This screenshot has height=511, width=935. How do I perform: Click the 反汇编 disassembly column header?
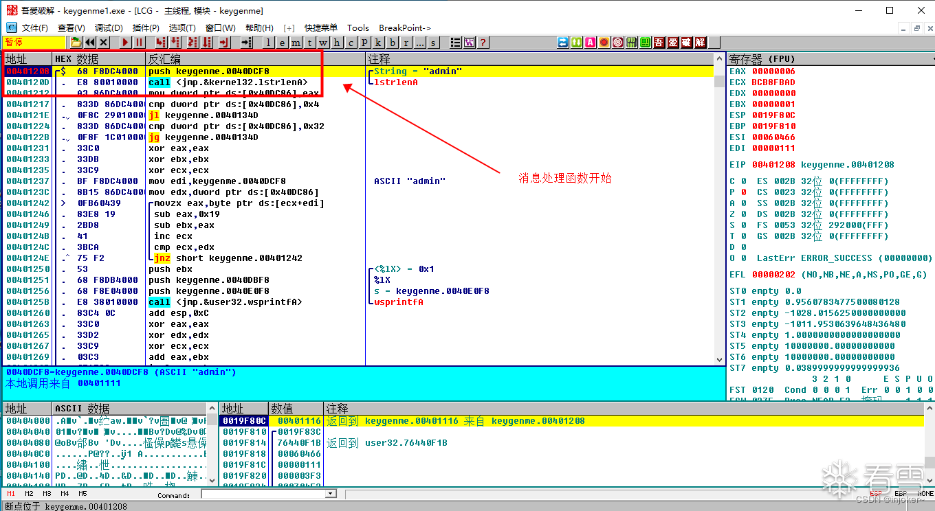(x=256, y=59)
